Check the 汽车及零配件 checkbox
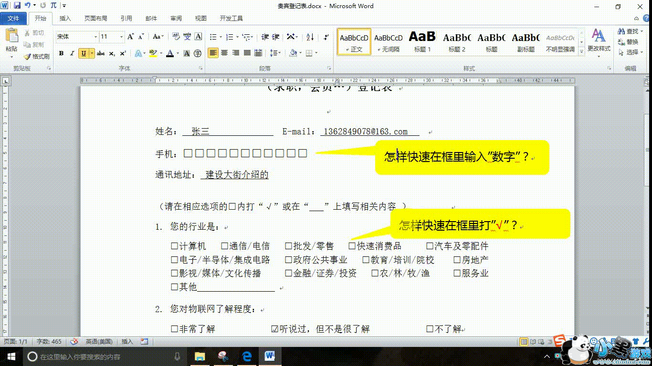This screenshot has width=652, height=366. (x=429, y=246)
